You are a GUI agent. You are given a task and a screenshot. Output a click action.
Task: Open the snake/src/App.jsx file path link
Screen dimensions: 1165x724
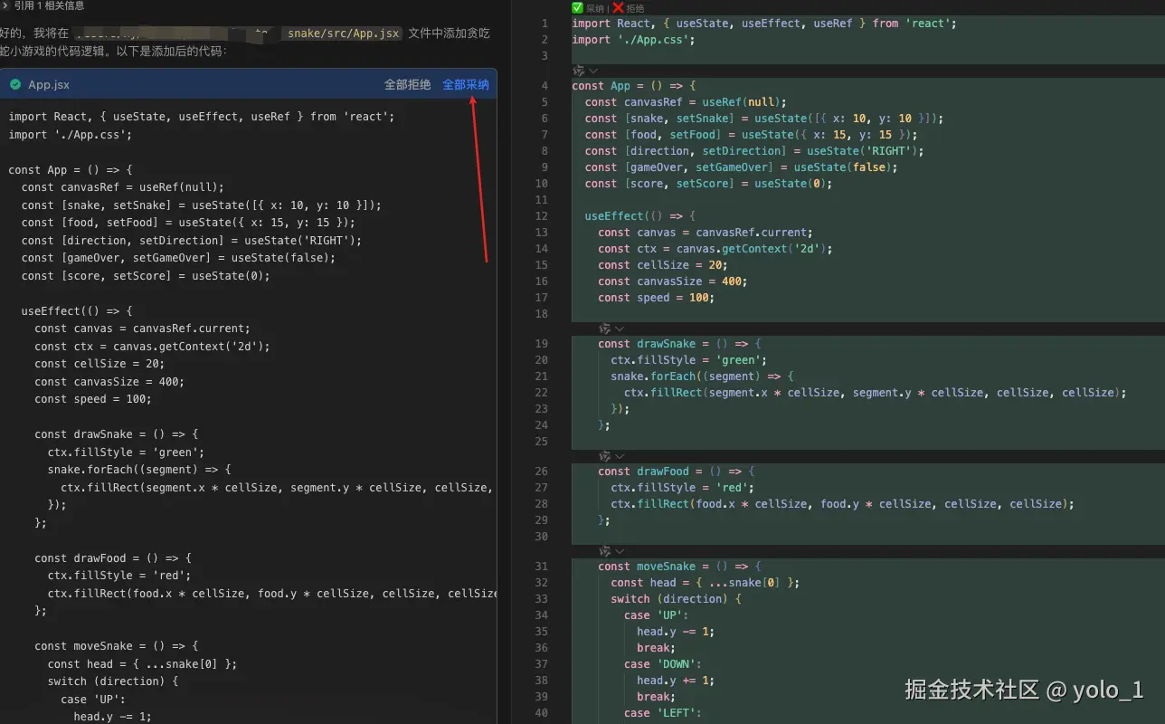pos(344,33)
